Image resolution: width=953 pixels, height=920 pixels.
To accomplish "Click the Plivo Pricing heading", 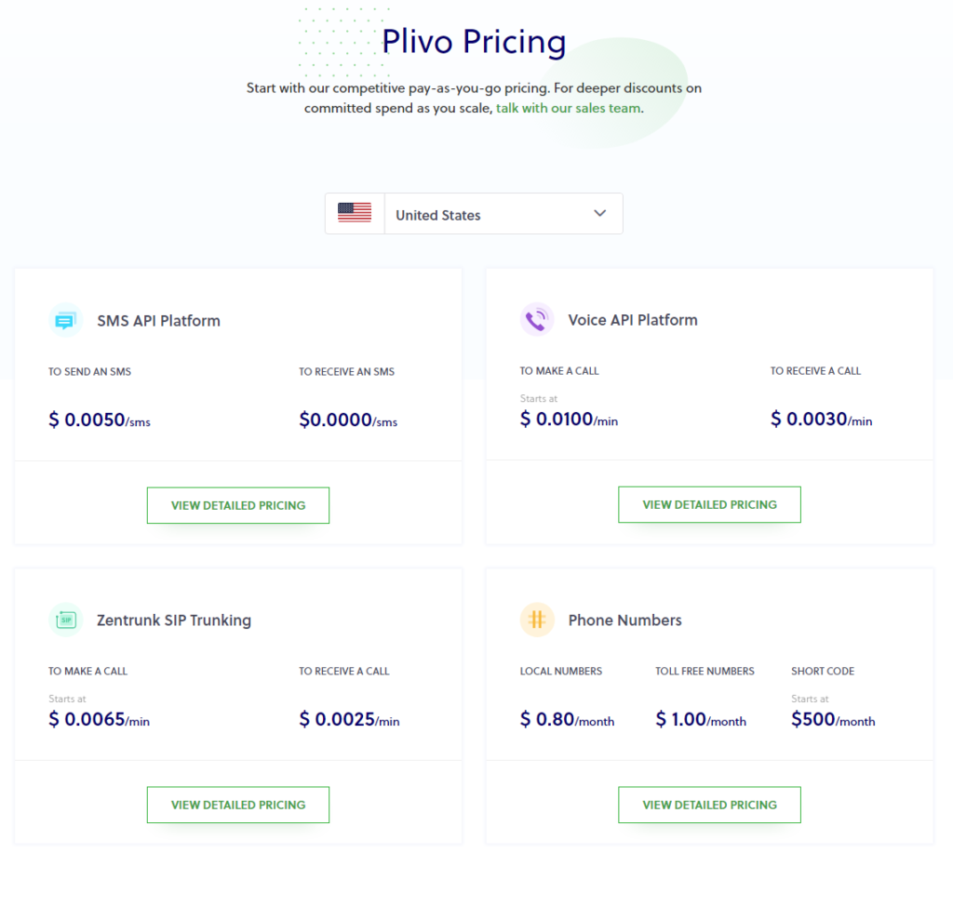I will pos(474,42).
